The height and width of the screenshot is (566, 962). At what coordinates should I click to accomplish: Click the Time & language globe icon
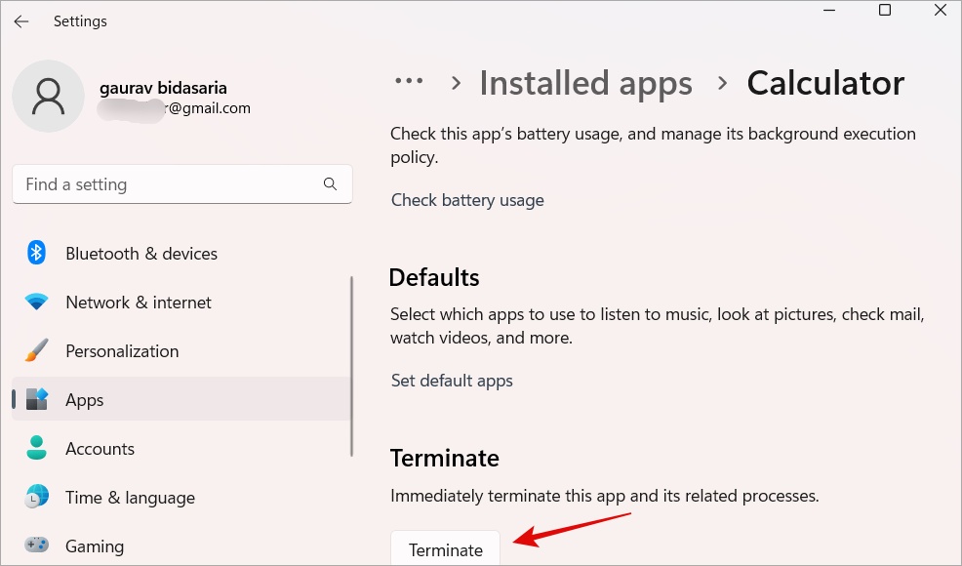tap(37, 498)
